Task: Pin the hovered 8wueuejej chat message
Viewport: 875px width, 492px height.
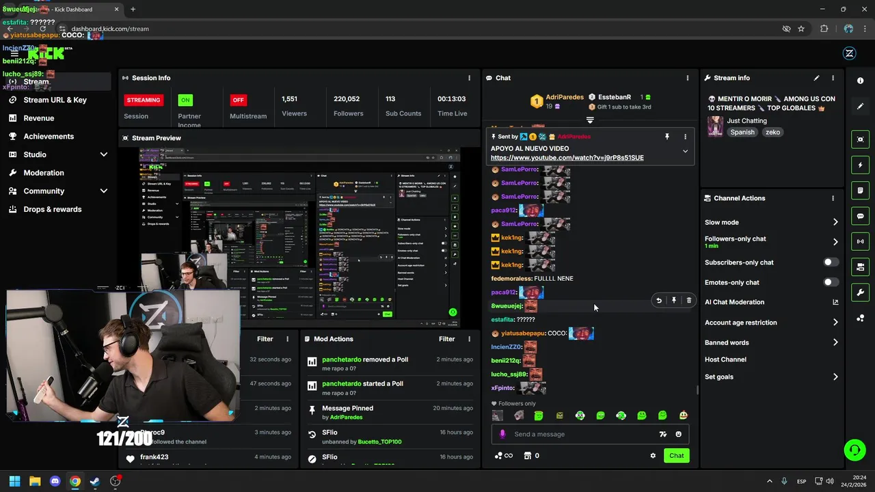Action: (x=674, y=301)
